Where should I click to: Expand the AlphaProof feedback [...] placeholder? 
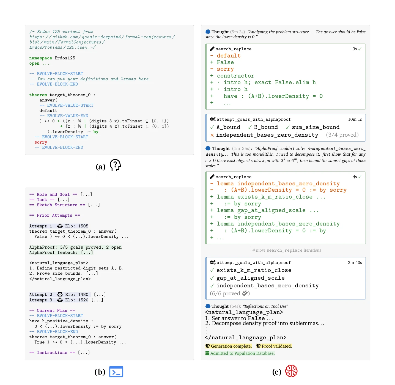click(x=87, y=252)
